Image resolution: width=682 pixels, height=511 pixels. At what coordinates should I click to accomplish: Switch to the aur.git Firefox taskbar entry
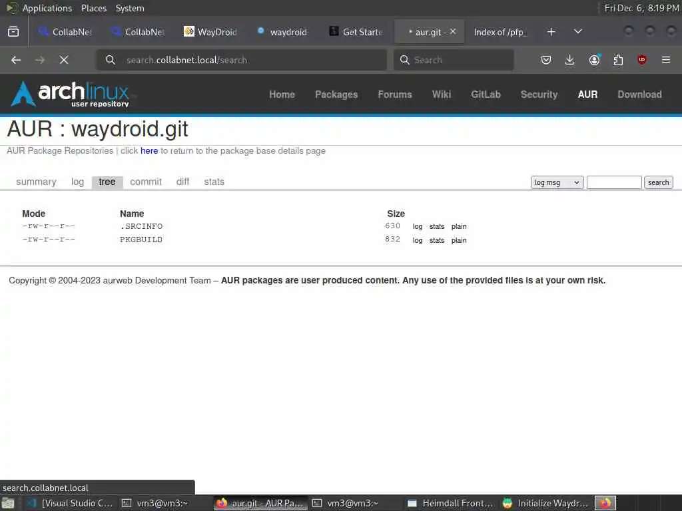coord(260,503)
